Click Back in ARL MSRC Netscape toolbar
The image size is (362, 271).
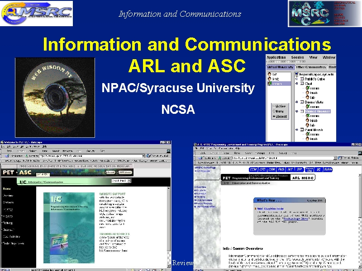point(203,153)
